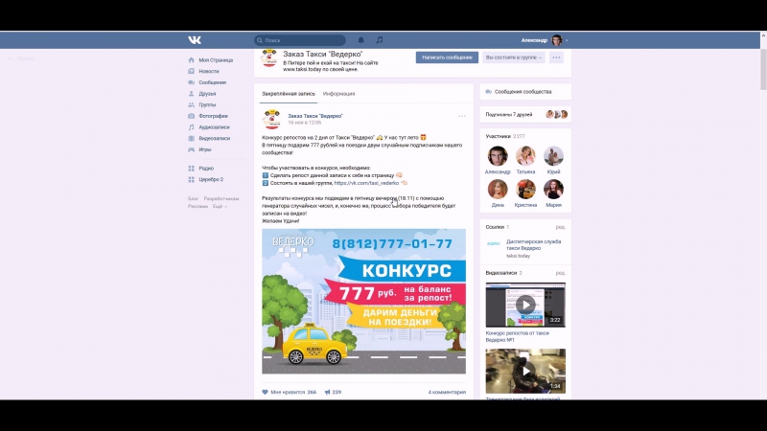767x431 pixels.
Task: Open Церебро 2 in left menu
Action: click(211, 180)
